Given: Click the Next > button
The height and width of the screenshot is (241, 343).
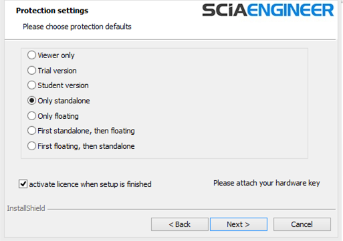Looking at the screenshot, I should (x=239, y=224).
